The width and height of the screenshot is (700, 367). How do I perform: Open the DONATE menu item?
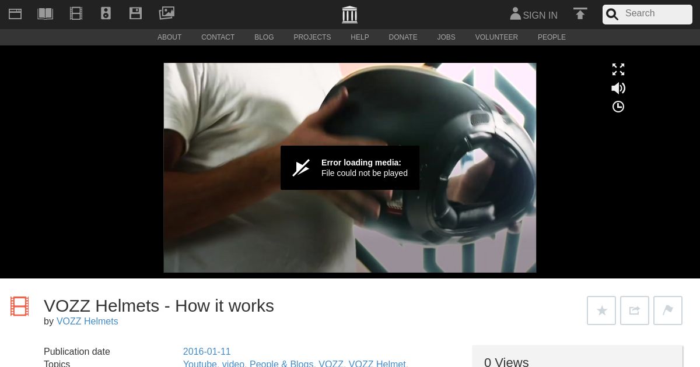pos(403,37)
